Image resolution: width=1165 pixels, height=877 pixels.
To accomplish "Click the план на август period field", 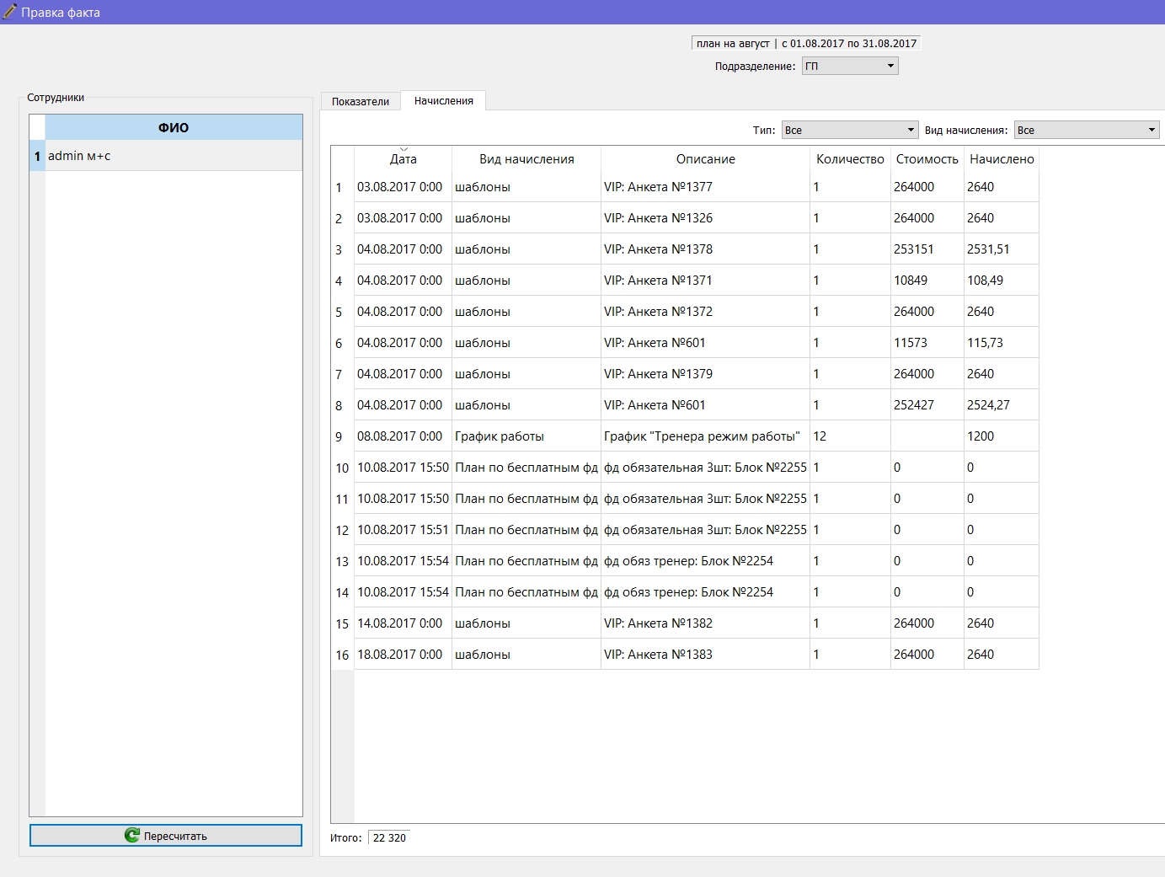I will [806, 43].
